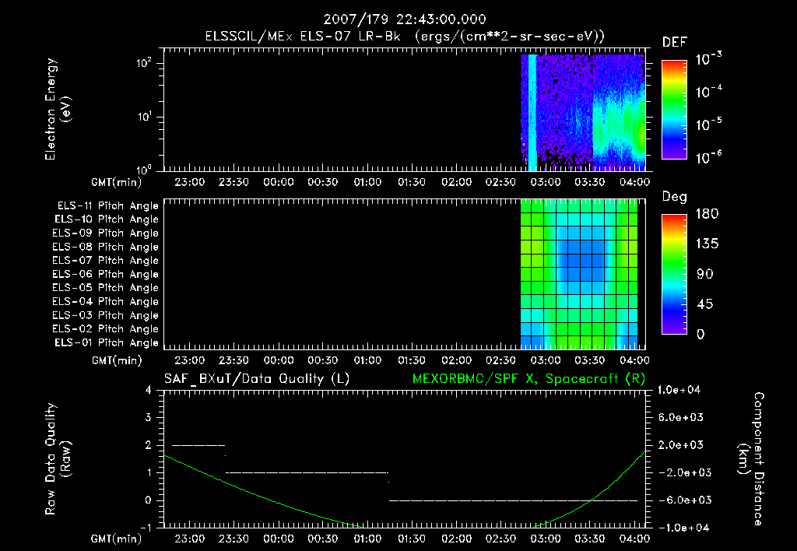797x551 pixels.
Task: Select ELS-05 Pitch Angle row label
Action: (106, 288)
